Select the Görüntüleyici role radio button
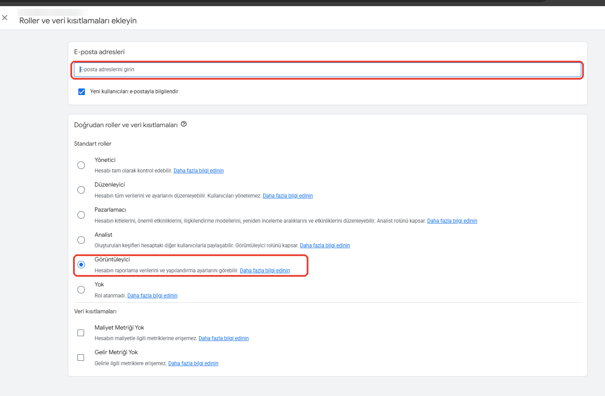 [x=81, y=264]
